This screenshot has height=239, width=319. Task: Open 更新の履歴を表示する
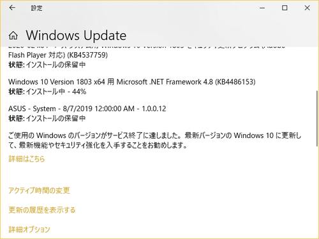[x=42, y=210]
